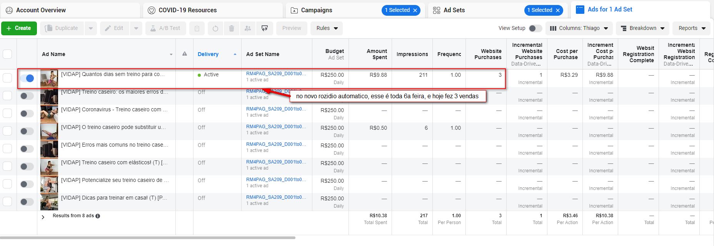Image resolution: width=714 pixels, height=246 pixels.
Task: Open the Columns: Thiago dropdown
Action: (x=579, y=28)
